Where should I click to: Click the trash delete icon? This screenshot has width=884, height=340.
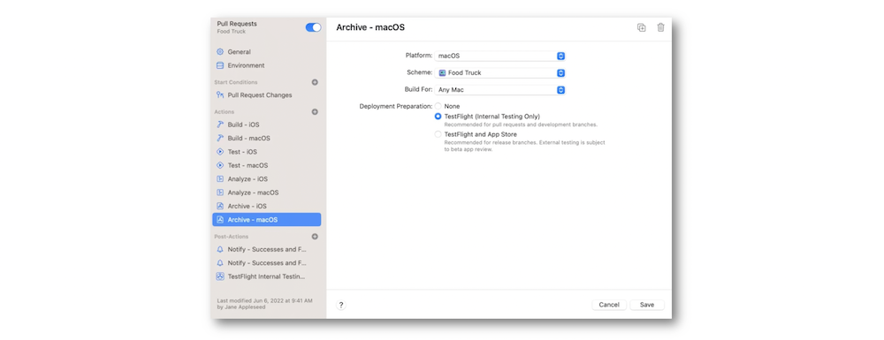click(x=660, y=27)
